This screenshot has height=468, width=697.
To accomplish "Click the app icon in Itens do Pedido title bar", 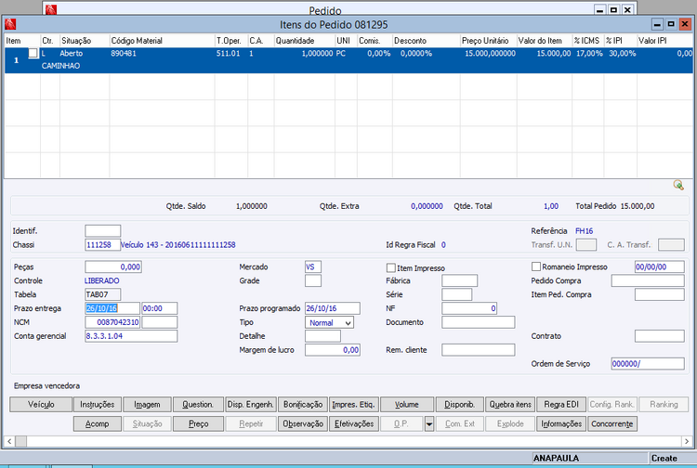I will (x=11, y=24).
